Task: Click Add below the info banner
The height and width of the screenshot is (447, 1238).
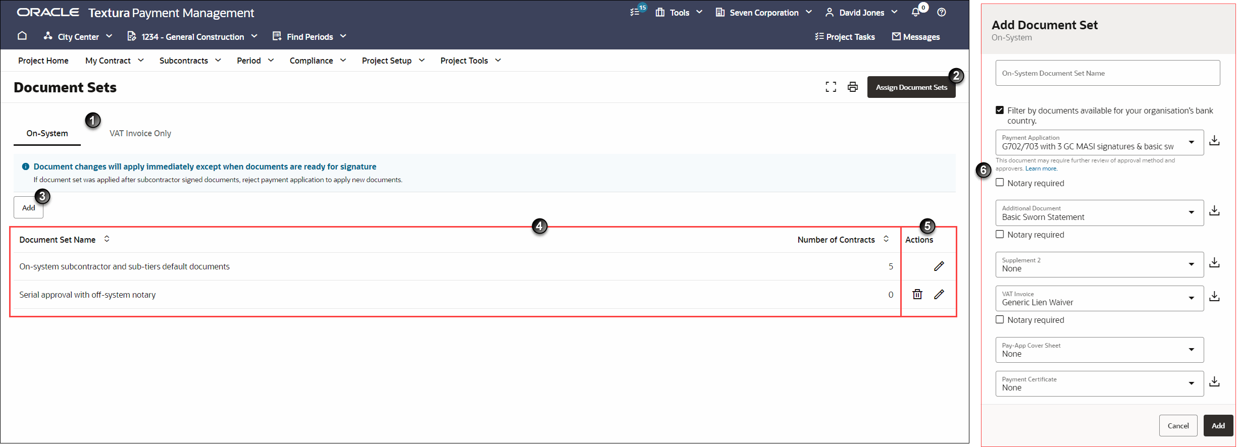Action: click(28, 207)
